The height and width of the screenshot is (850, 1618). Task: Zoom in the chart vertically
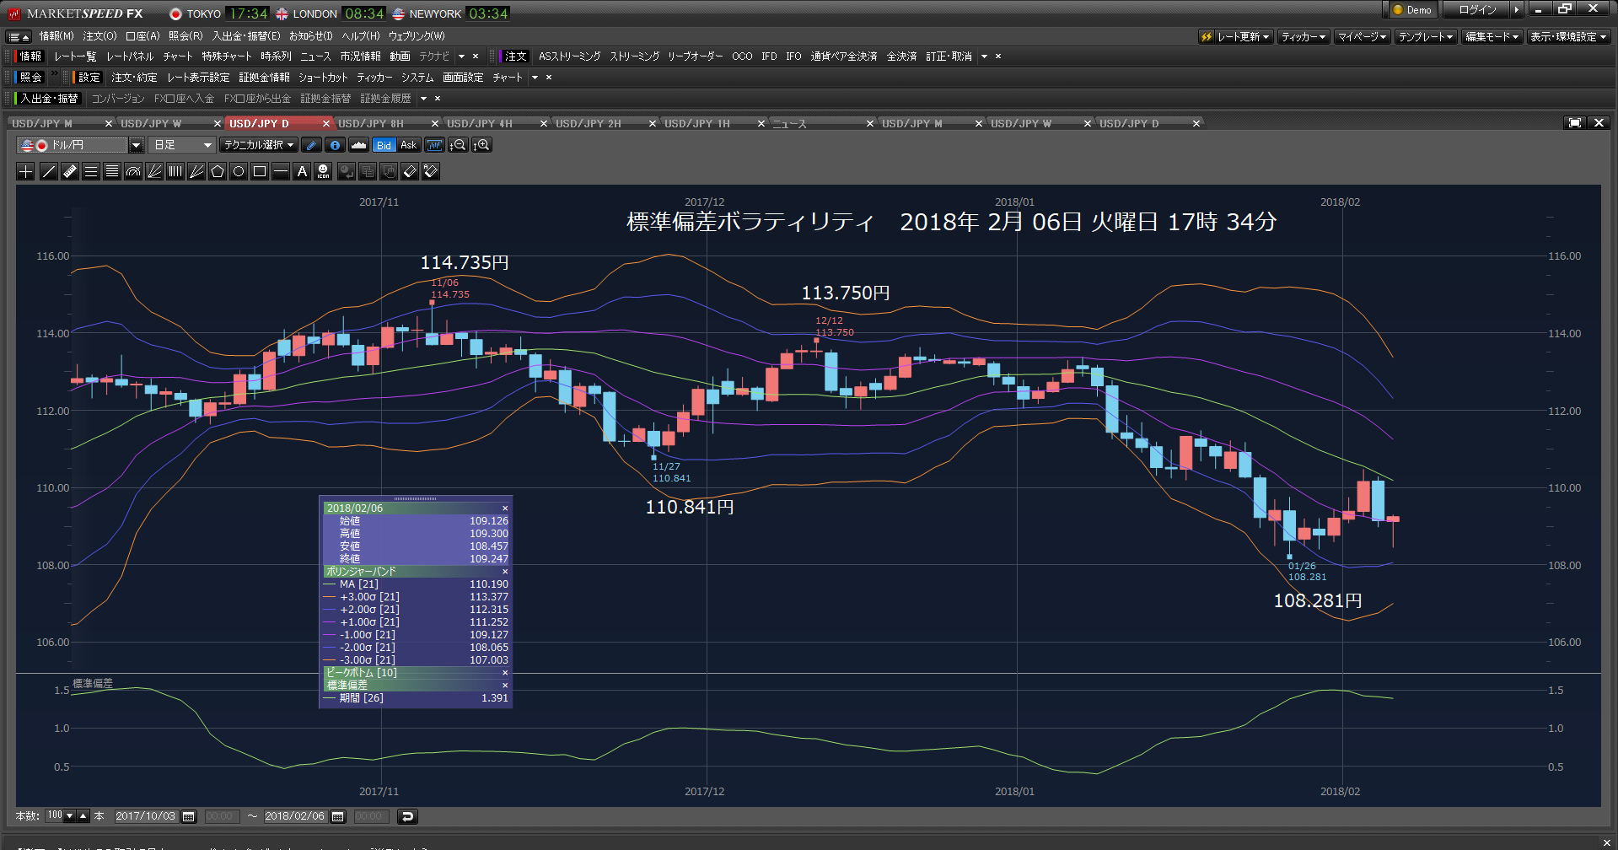coord(481,145)
